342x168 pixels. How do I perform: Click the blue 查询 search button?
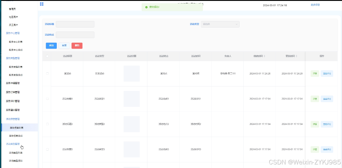pyautogui.click(x=51, y=45)
